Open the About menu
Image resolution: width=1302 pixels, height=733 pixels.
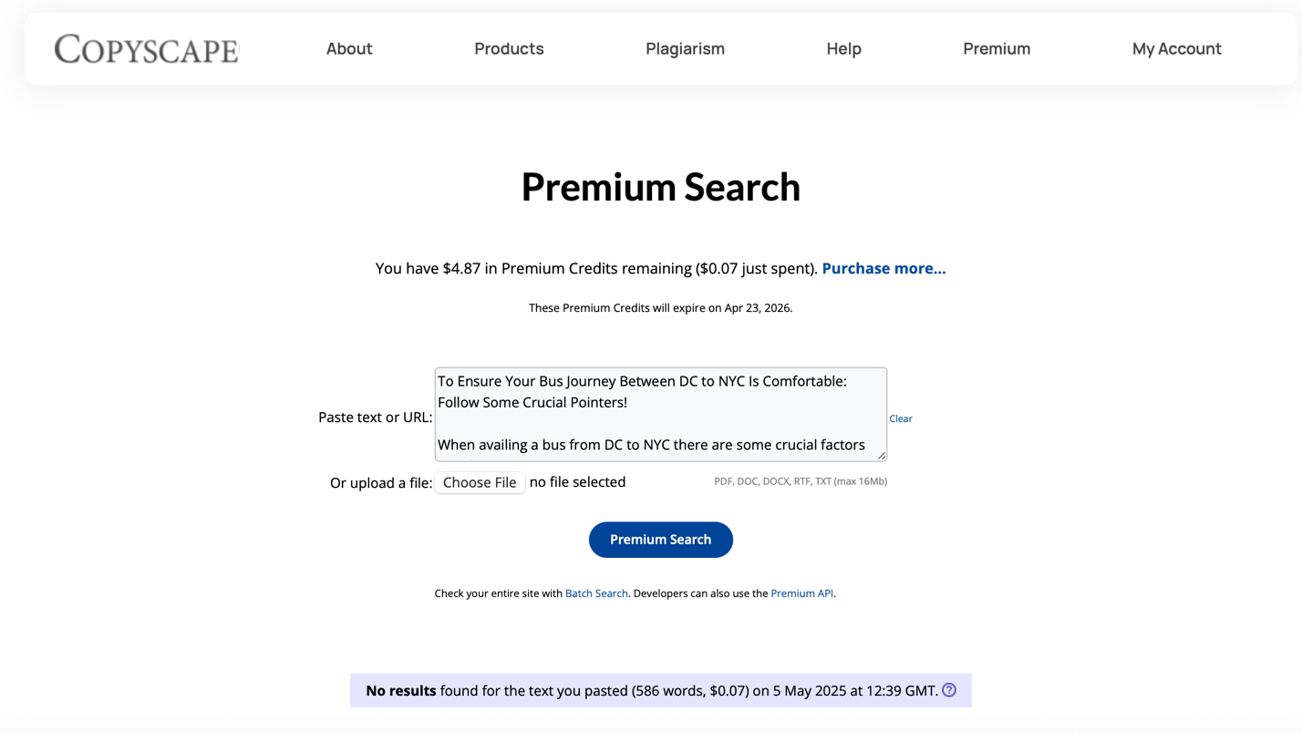pos(349,49)
